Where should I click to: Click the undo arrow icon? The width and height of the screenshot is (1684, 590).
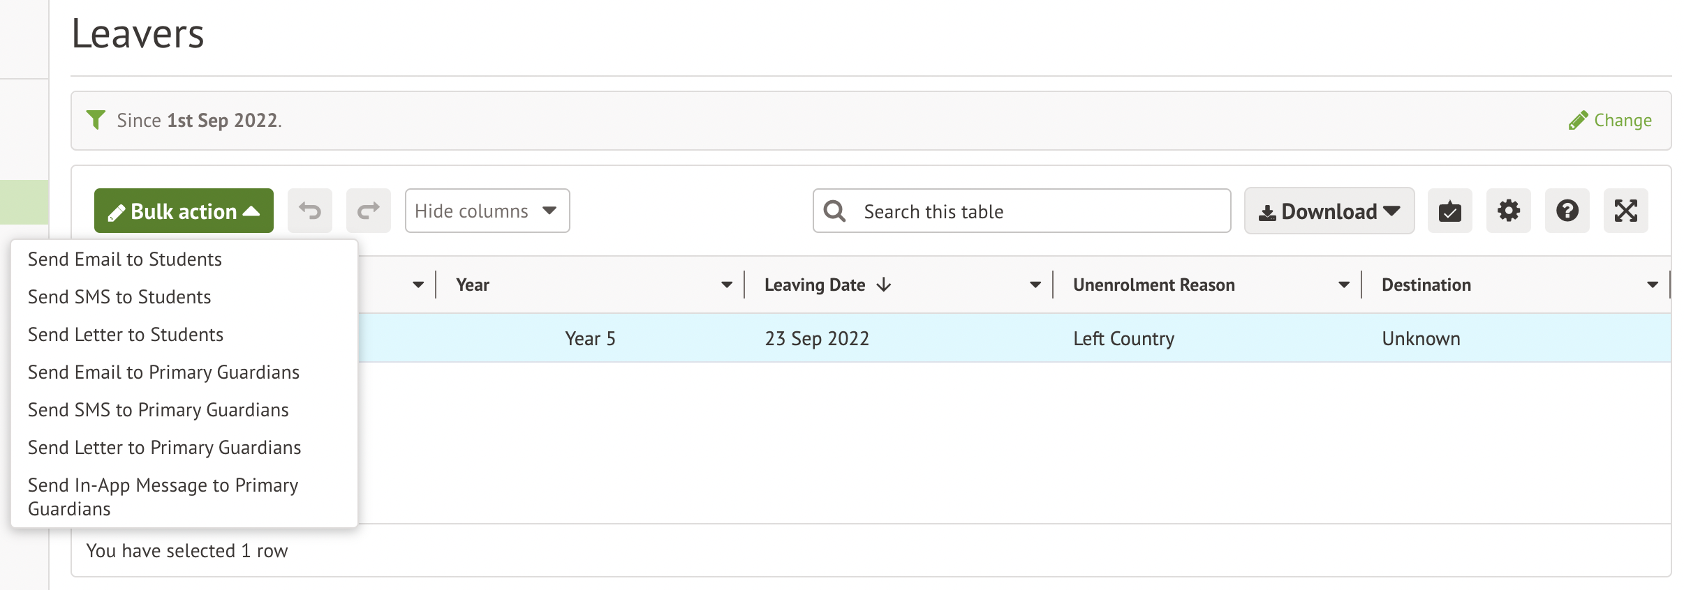[310, 211]
